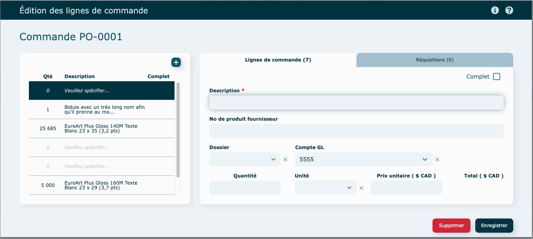Select the Lignes de commande (7) tab
Image resolution: width=533 pixels, height=239 pixels.
click(x=278, y=60)
